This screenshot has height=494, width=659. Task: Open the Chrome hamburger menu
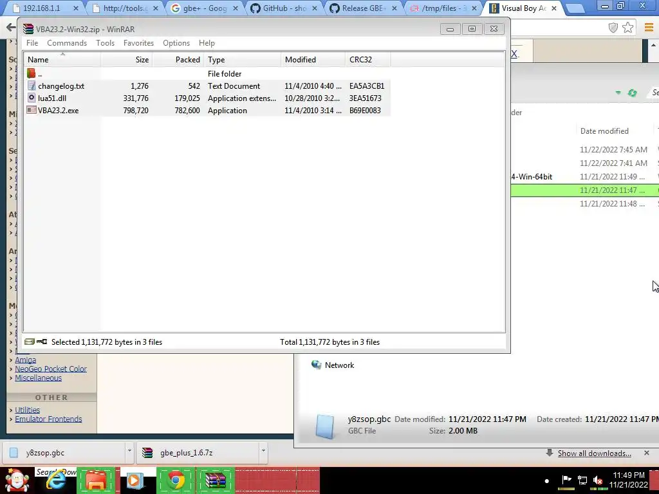click(x=649, y=28)
